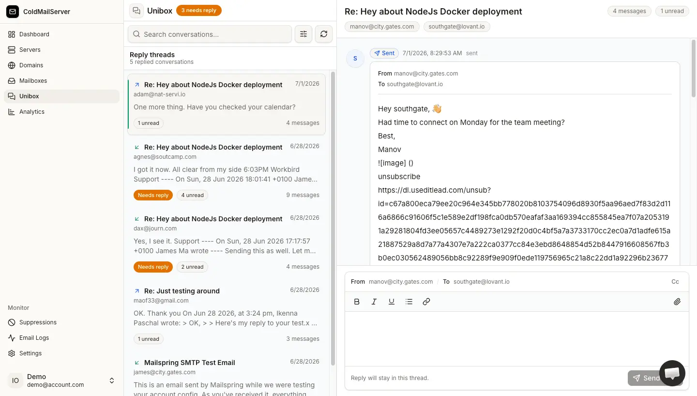Toggle bold formatting

tap(357, 302)
